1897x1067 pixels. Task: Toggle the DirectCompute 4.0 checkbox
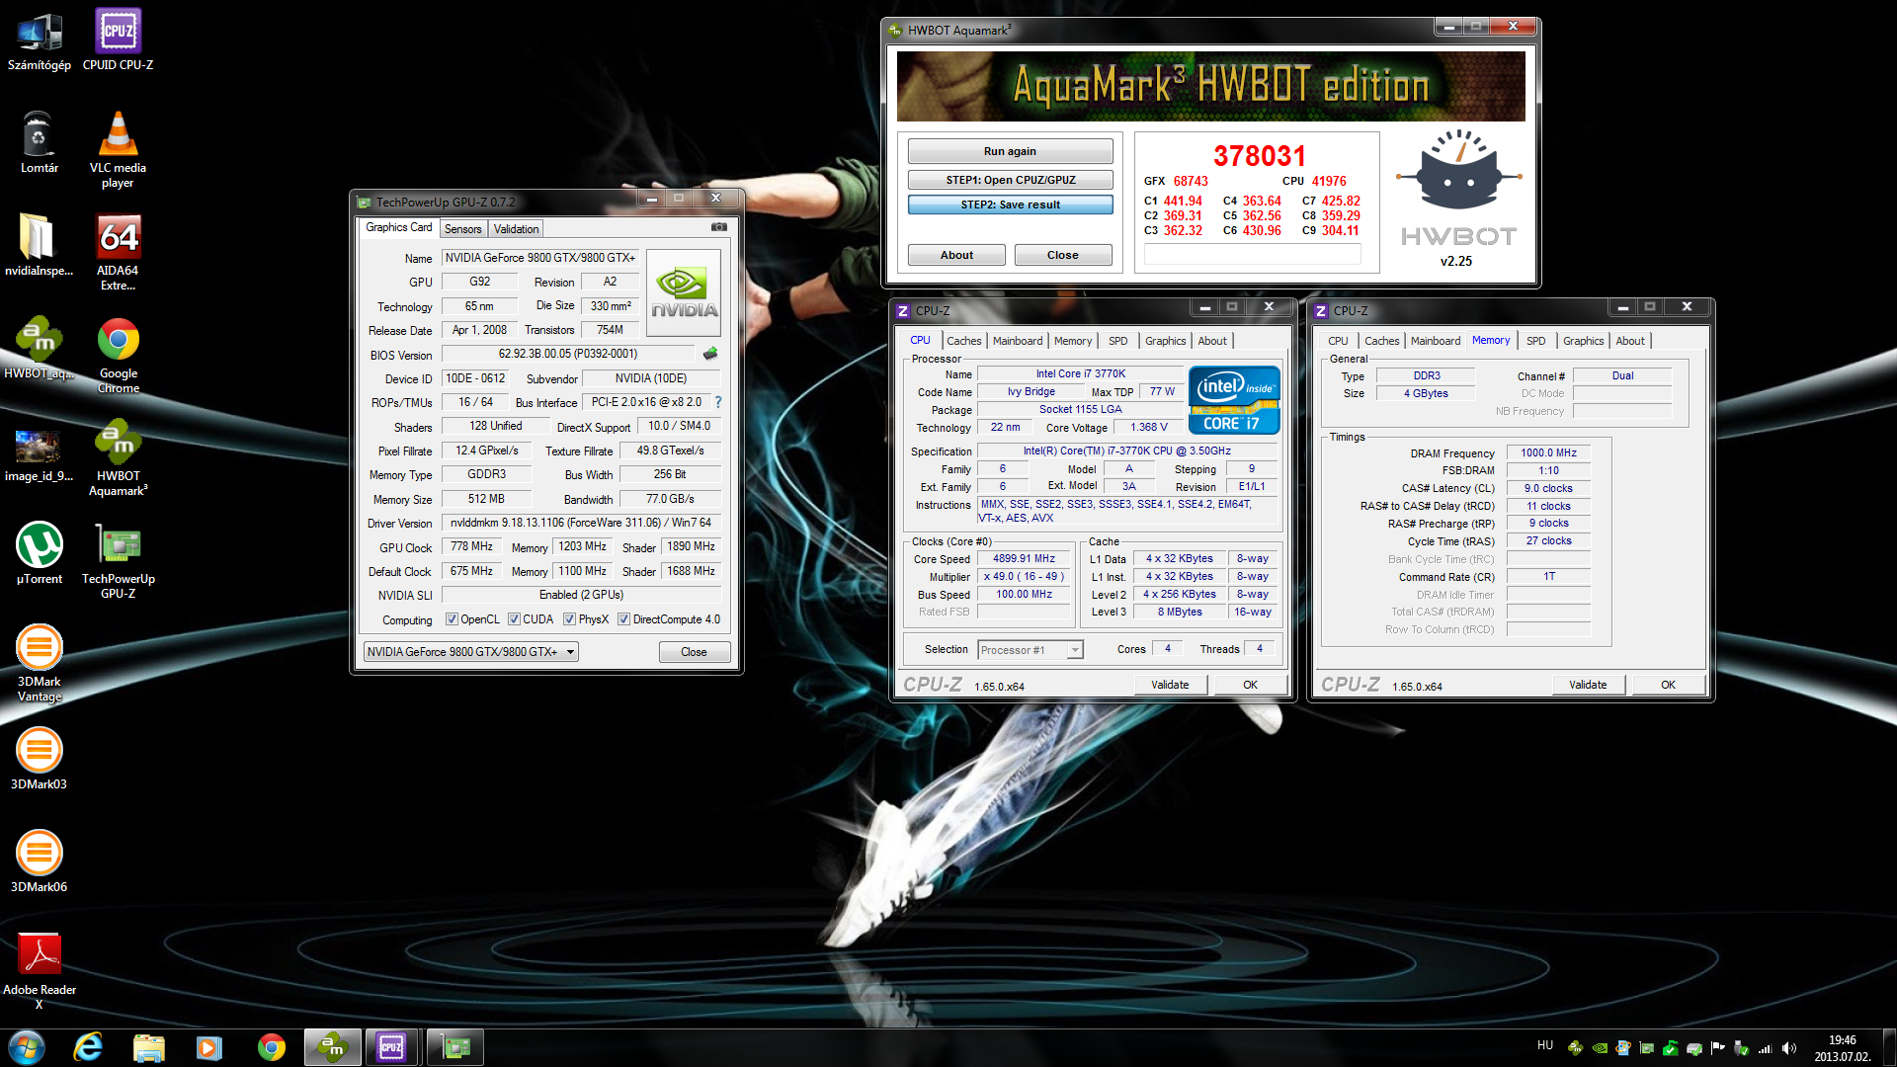coord(623,619)
